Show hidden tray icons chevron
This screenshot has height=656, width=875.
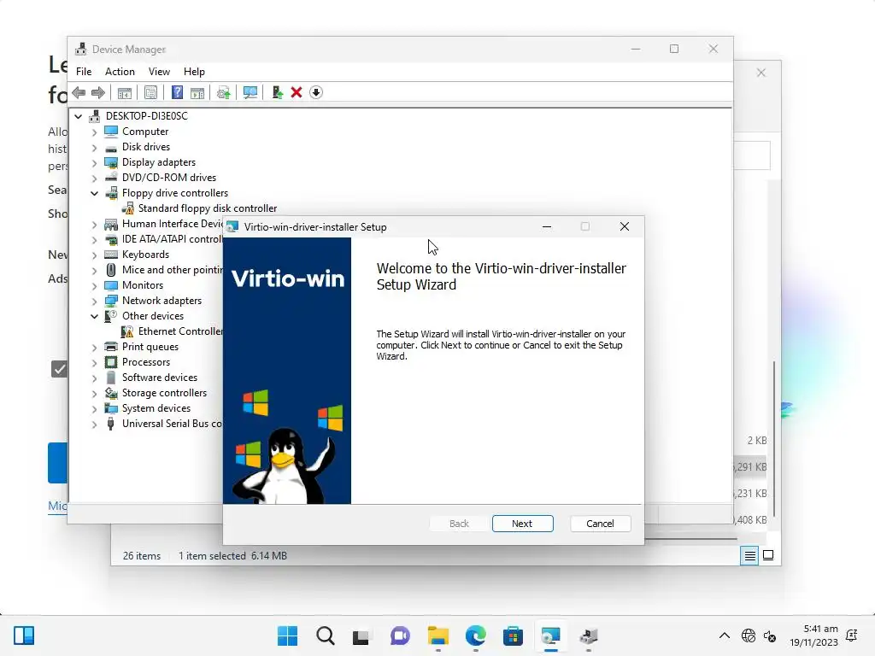(x=725, y=635)
